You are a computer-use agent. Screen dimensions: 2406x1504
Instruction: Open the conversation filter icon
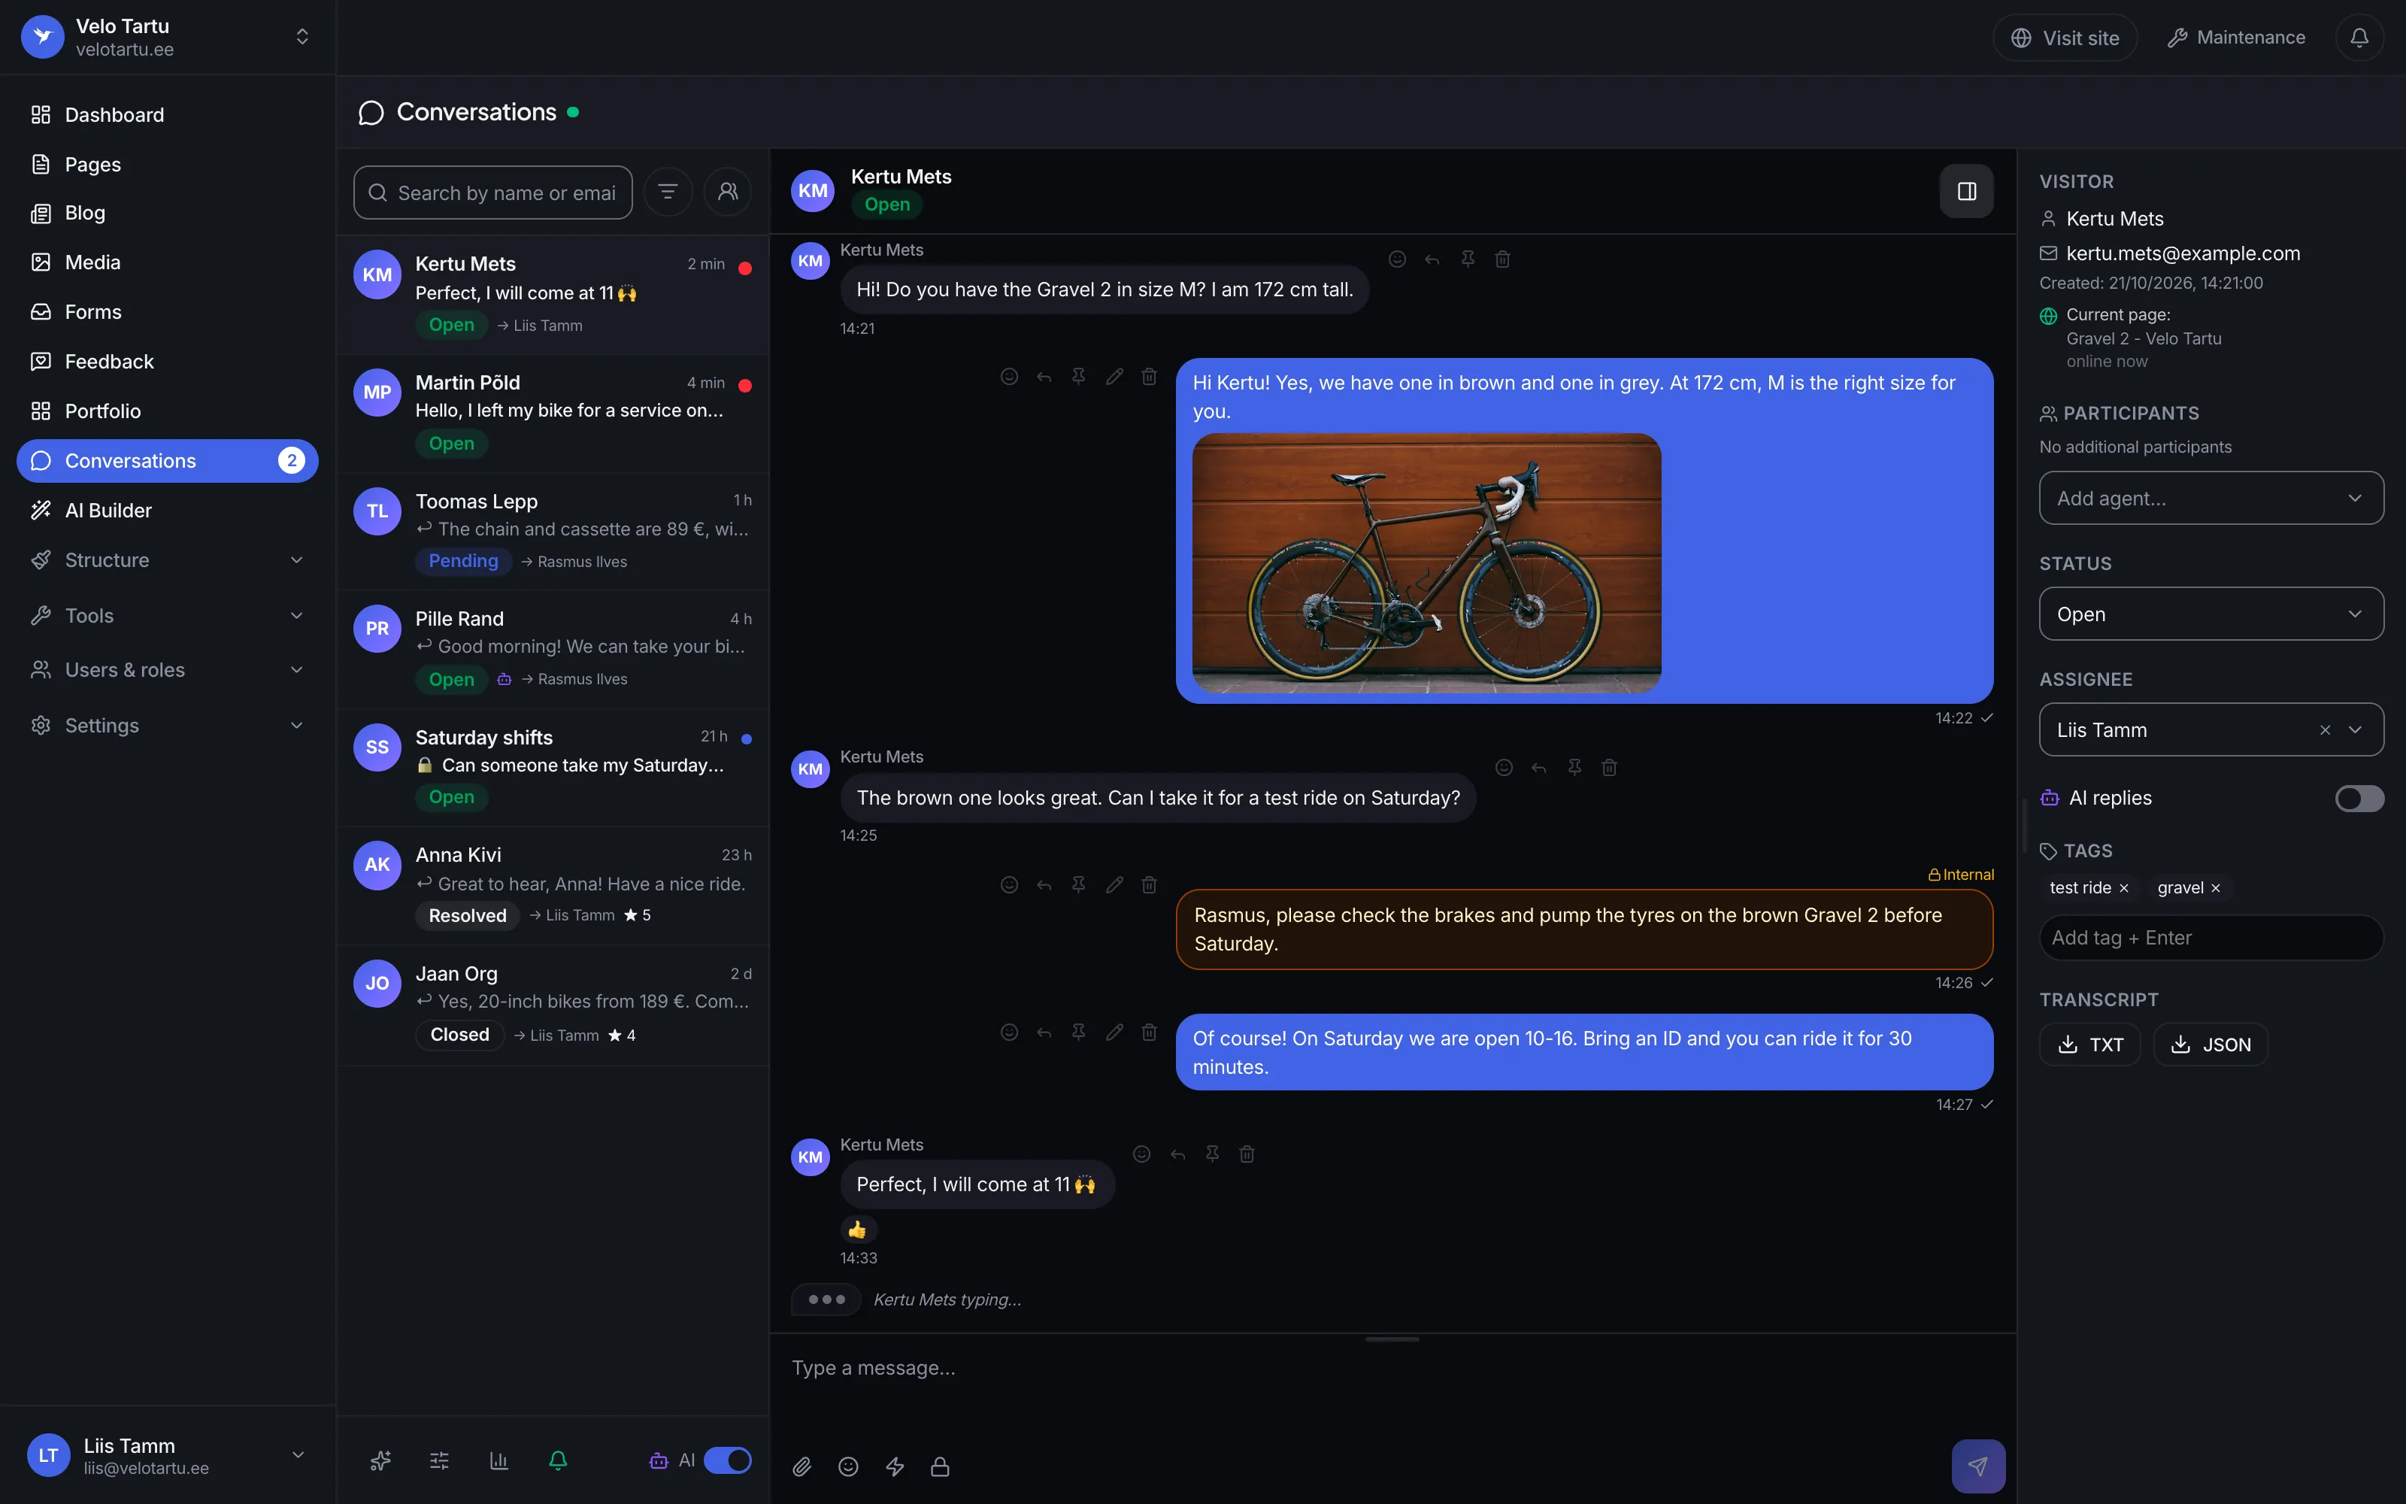click(668, 192)
